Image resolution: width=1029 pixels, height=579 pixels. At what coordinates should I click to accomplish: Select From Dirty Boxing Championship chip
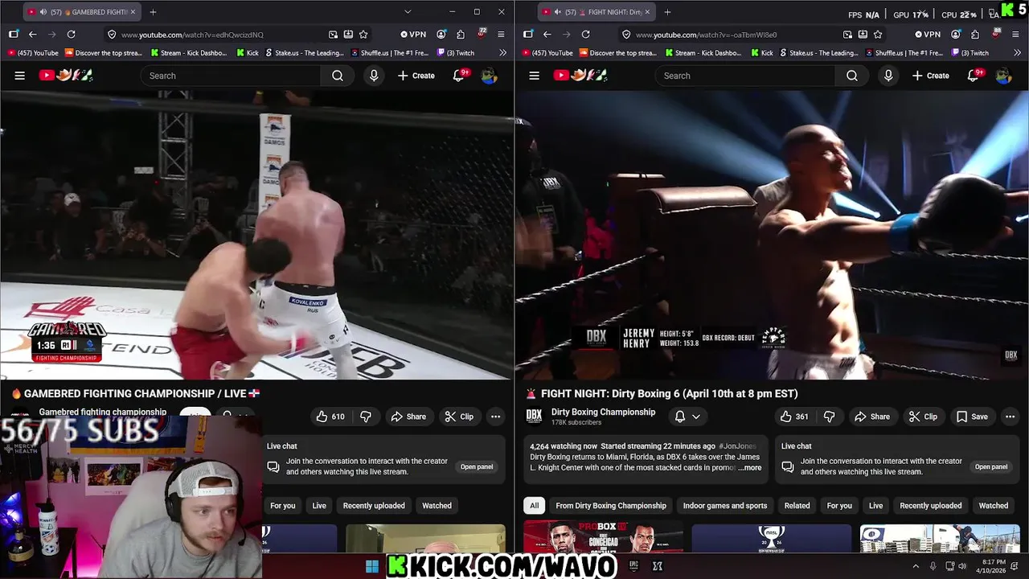(611, 506)
